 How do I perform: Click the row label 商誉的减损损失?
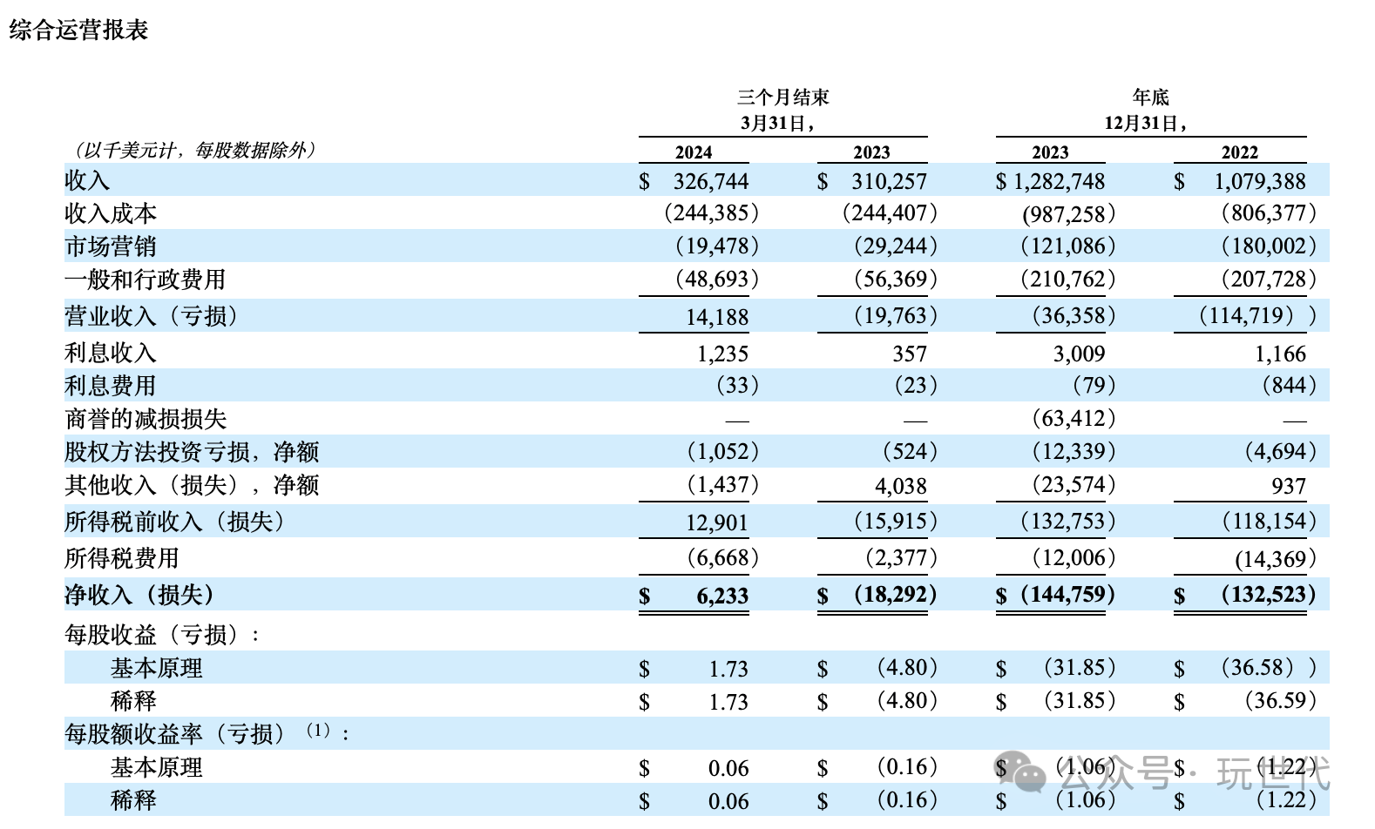[x=146, y=419]
